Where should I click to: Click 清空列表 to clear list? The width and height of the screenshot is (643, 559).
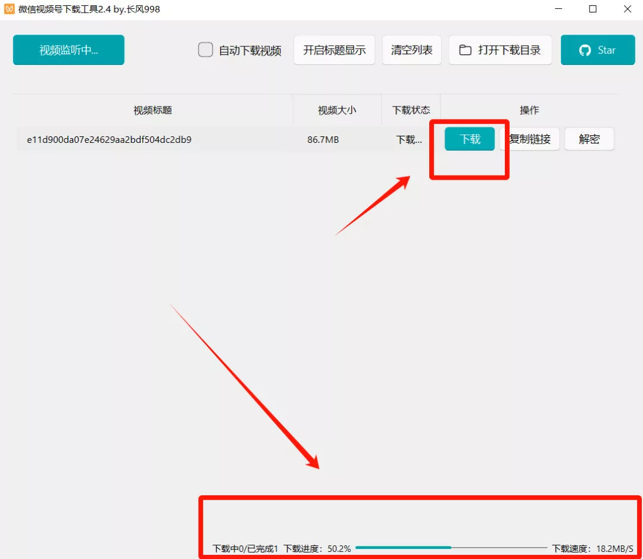coord(411,49)
